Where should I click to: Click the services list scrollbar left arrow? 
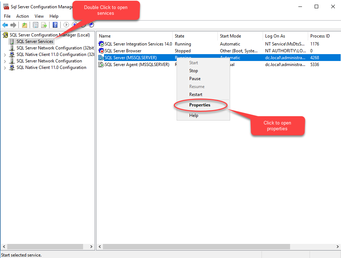click(x=100, y=247)
